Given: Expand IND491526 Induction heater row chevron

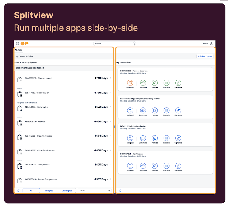Looking at the screenshot, I should point(111,136).
